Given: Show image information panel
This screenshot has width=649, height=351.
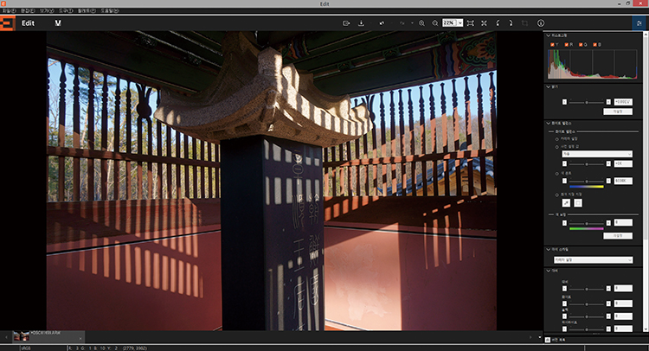Looking at the screenshot, I should coord(541,23).
